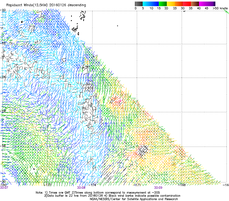Viewport: 229px width, 201px height.
Task: Click the red 30–35 knots legend segment
Action: 187,4
